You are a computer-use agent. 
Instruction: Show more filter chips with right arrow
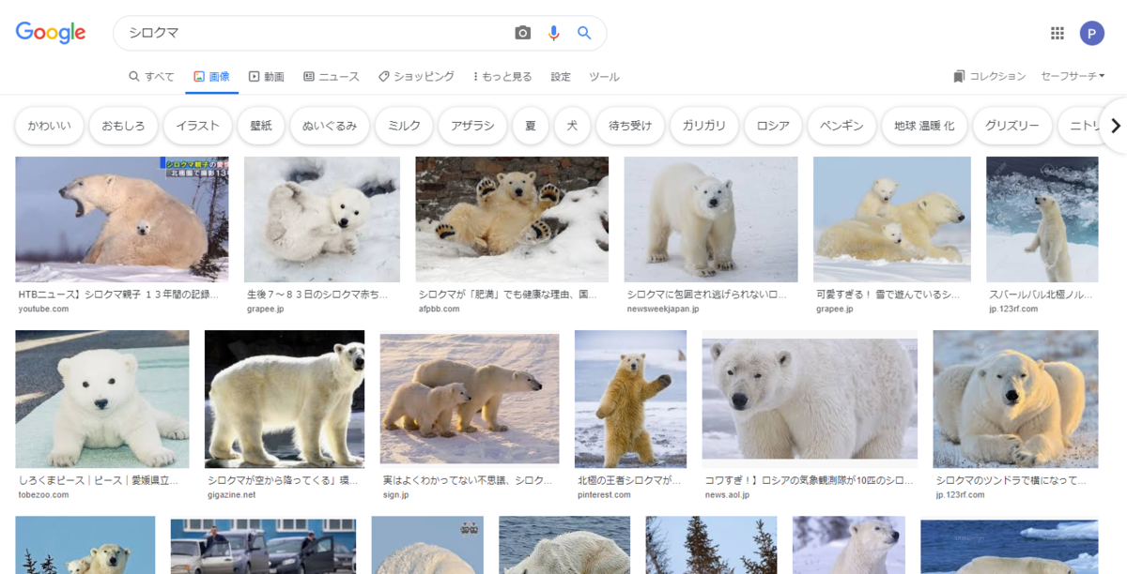coord(1115,125)
